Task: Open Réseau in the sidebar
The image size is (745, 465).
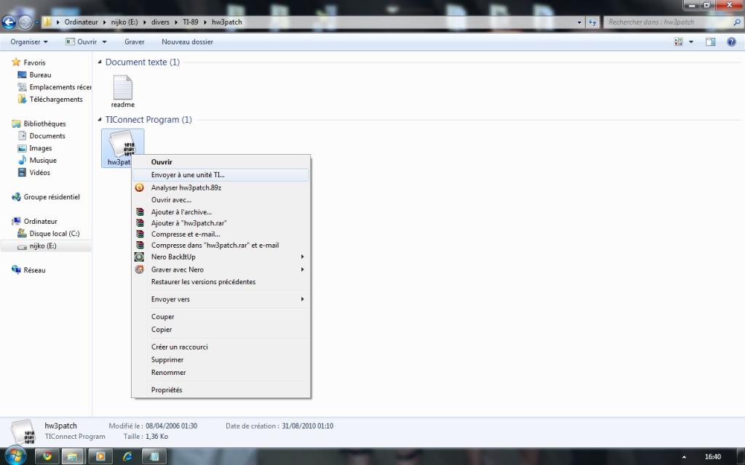Action: coord(28,270)
